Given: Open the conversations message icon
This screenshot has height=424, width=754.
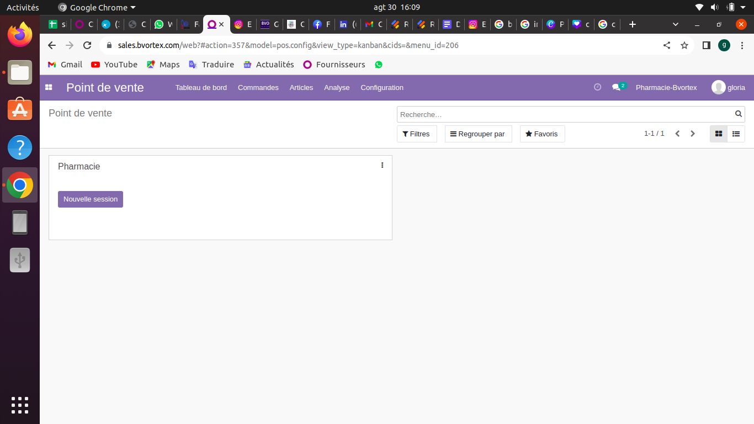Looking at the screenshot, I should [x=617, y=87].
